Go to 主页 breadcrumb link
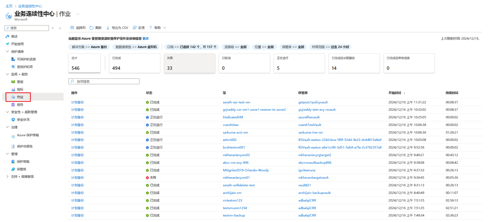Viewport: 490px width, 222px height. [x=9, y=6]
